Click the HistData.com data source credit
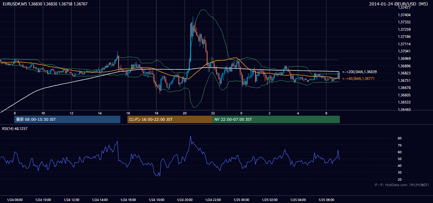 [x=402, y=185]
